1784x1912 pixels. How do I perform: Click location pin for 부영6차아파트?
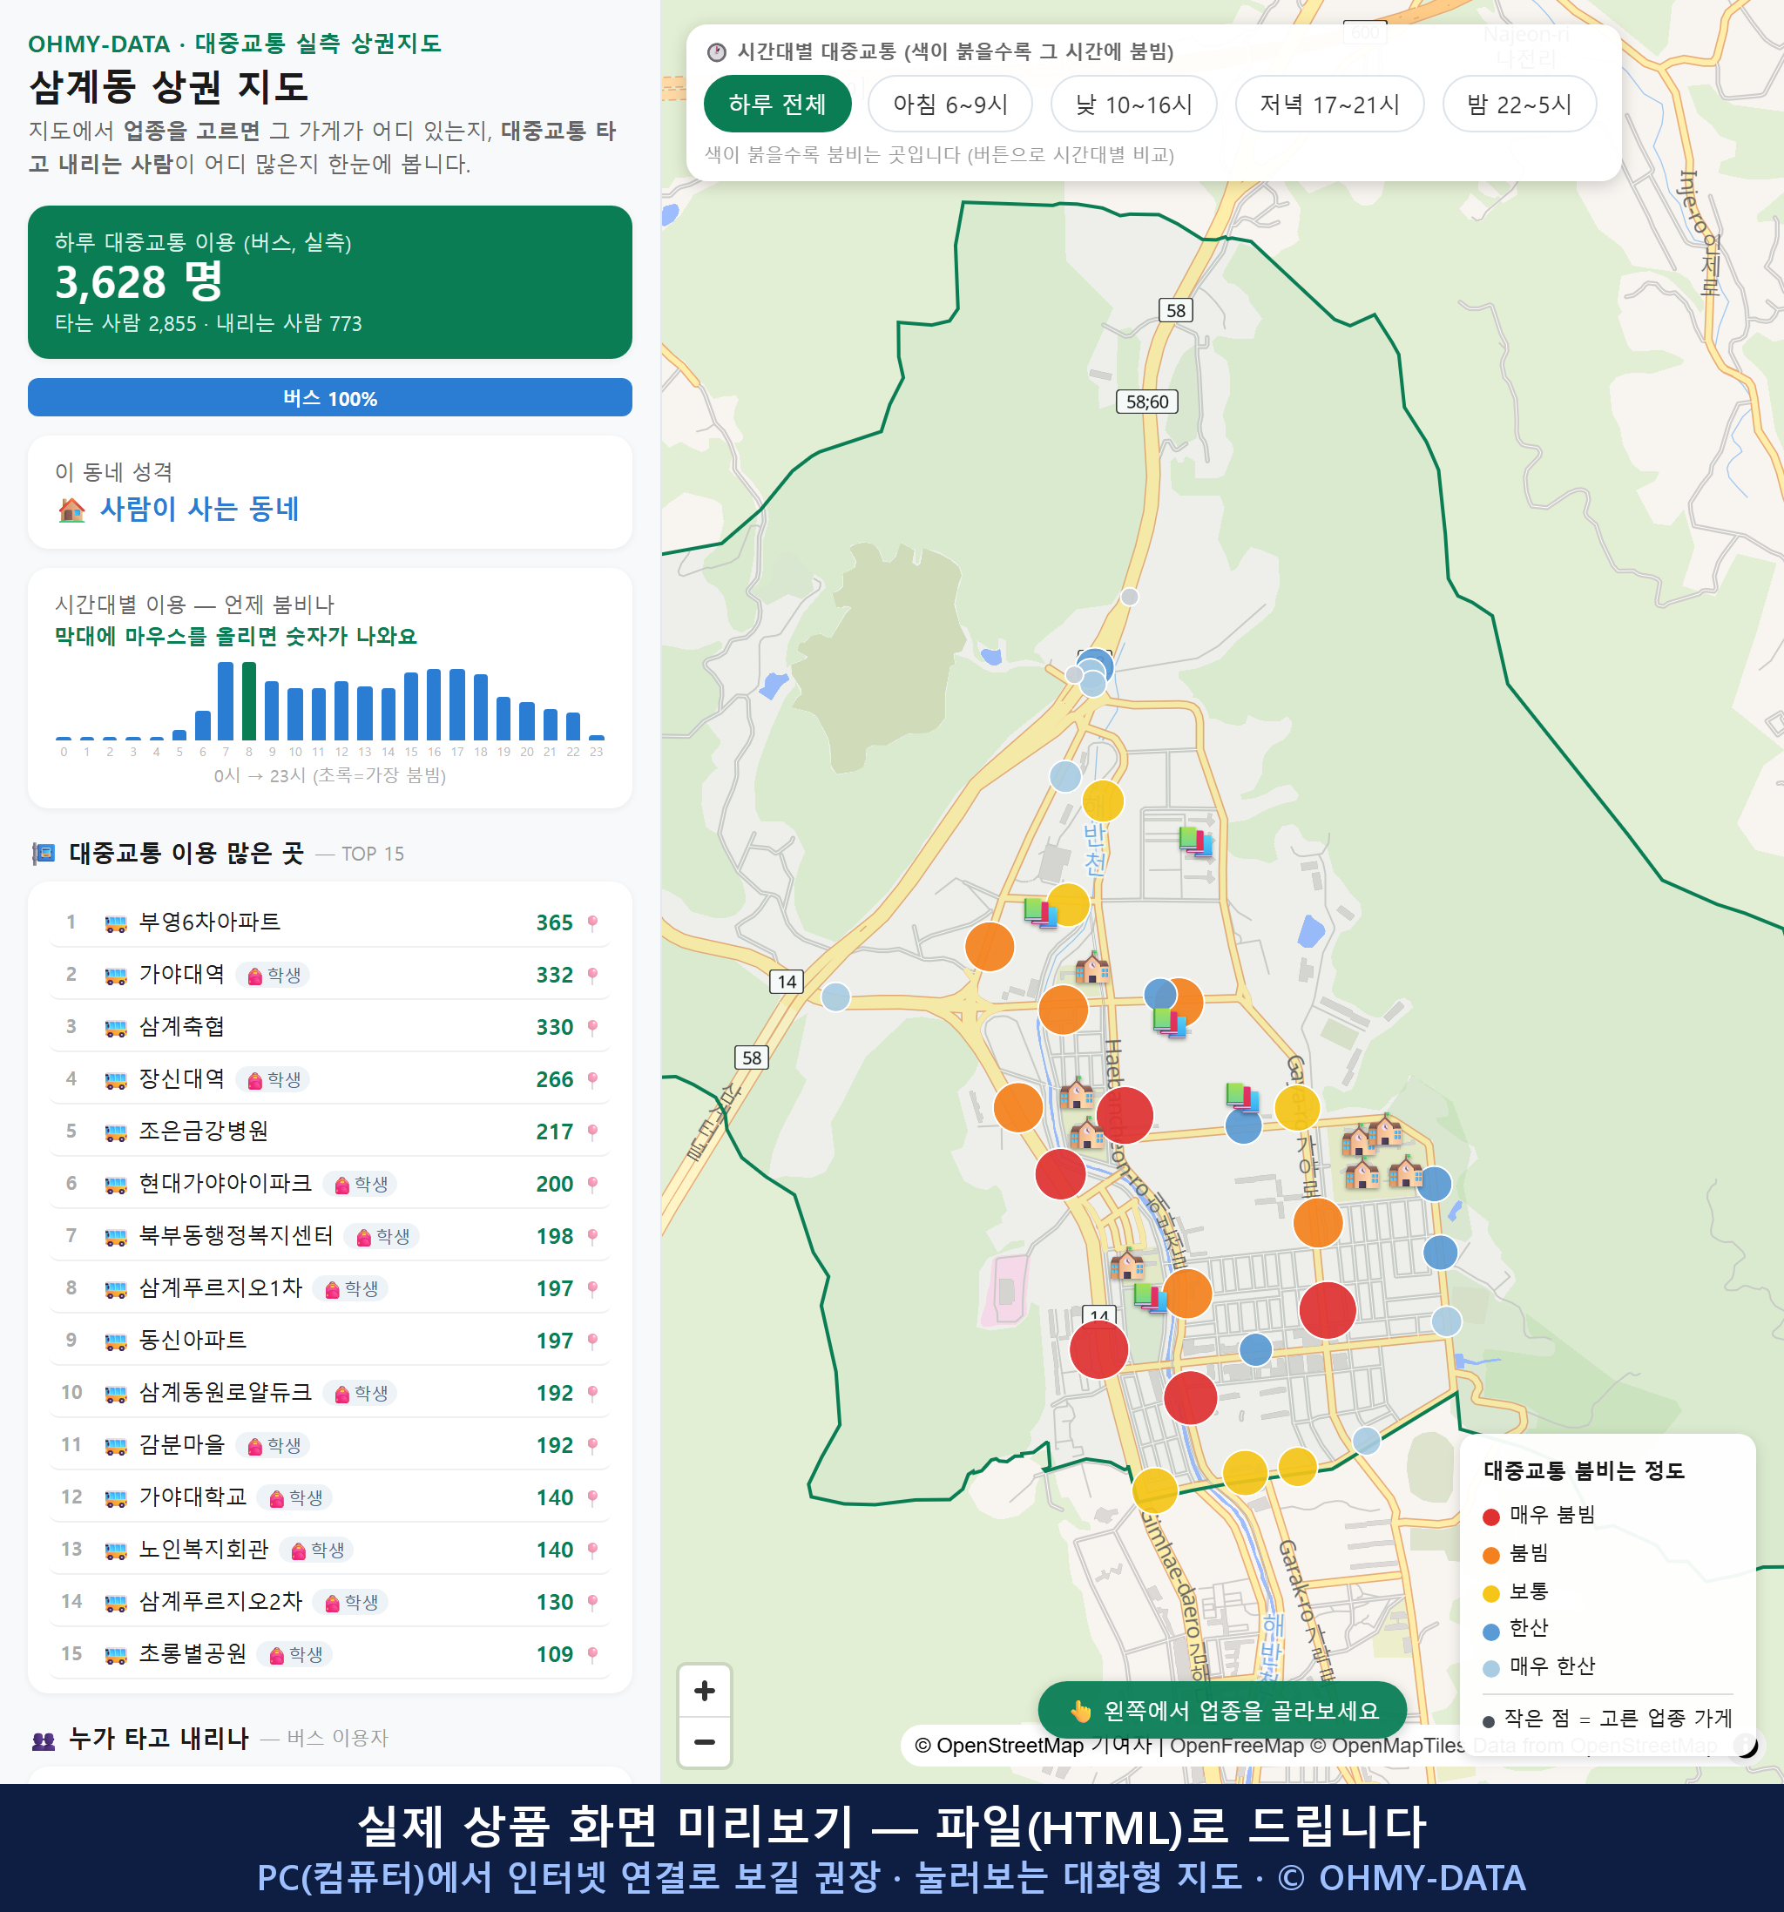click(592, 922)
